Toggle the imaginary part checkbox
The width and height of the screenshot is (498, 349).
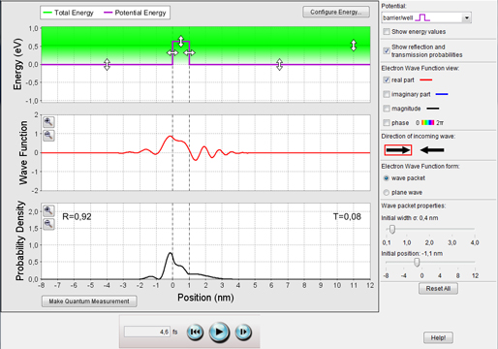point(387,94)
